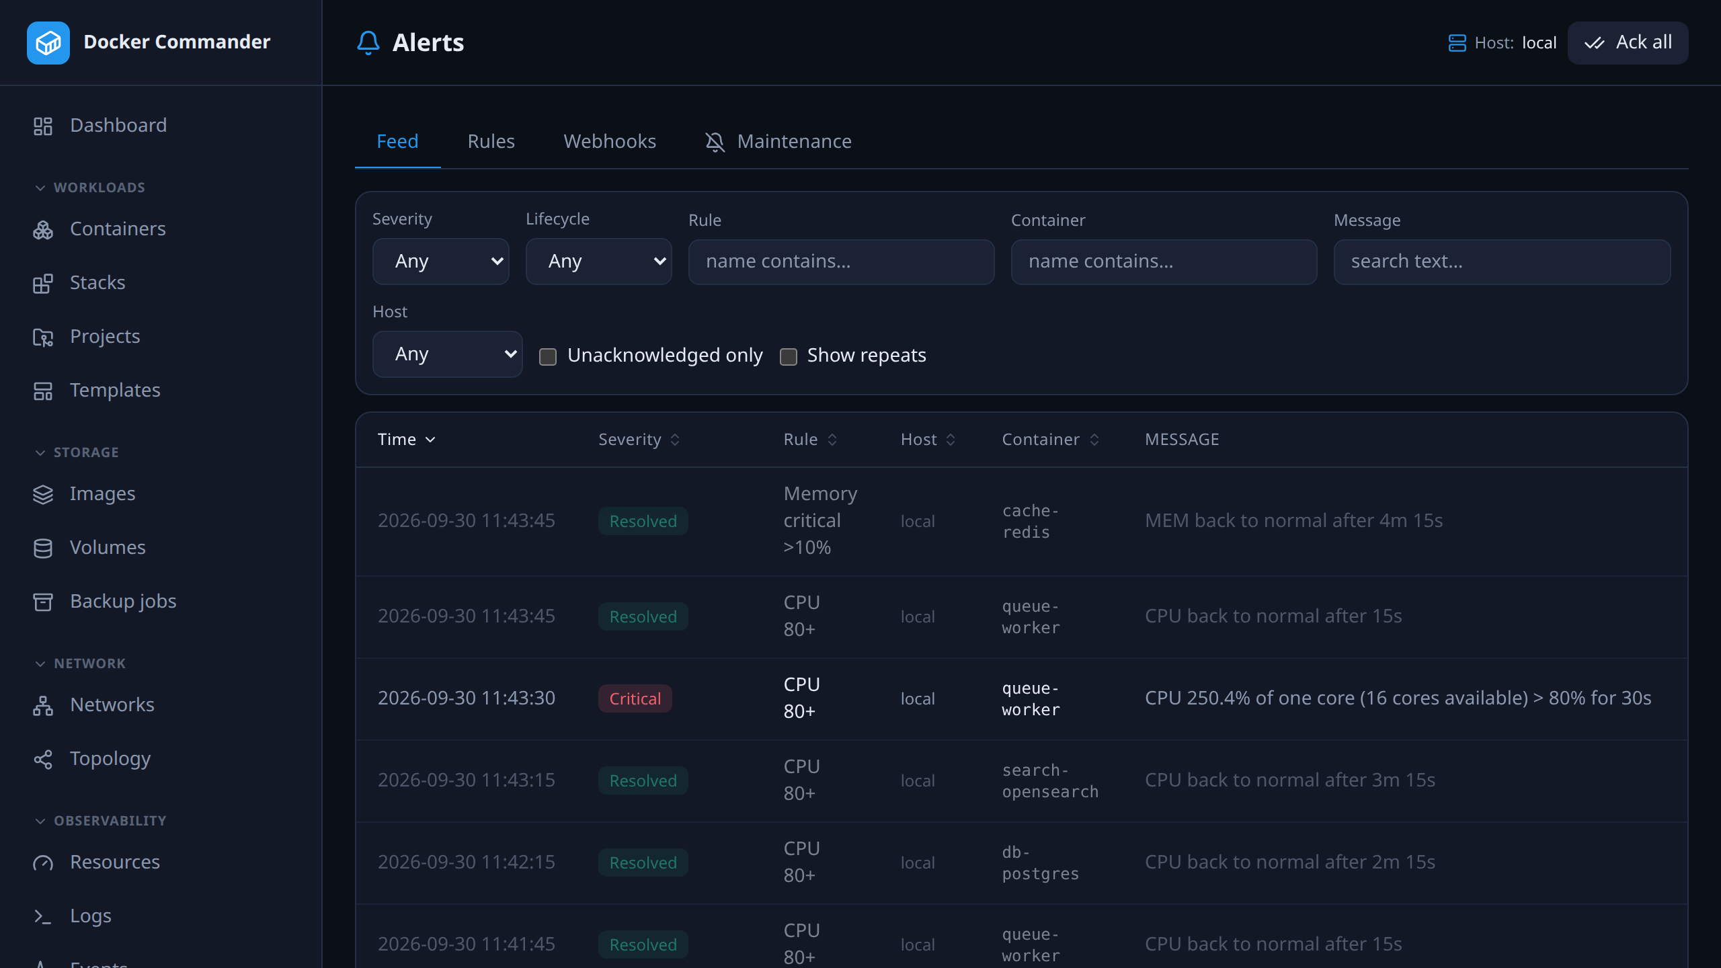Collapse the NETWORK sidebar section
Image resolution: width=1721 pixels, height=968 pixels.
point(80,663)
